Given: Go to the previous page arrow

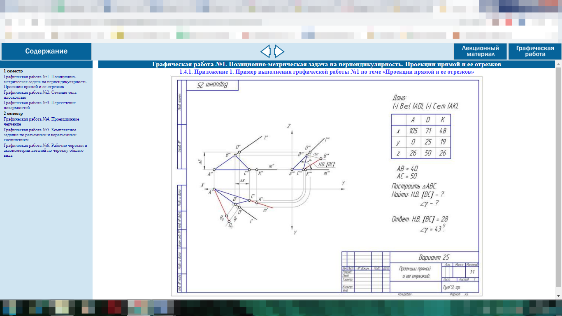Looking at the screenshot, I should coord(266,51).
